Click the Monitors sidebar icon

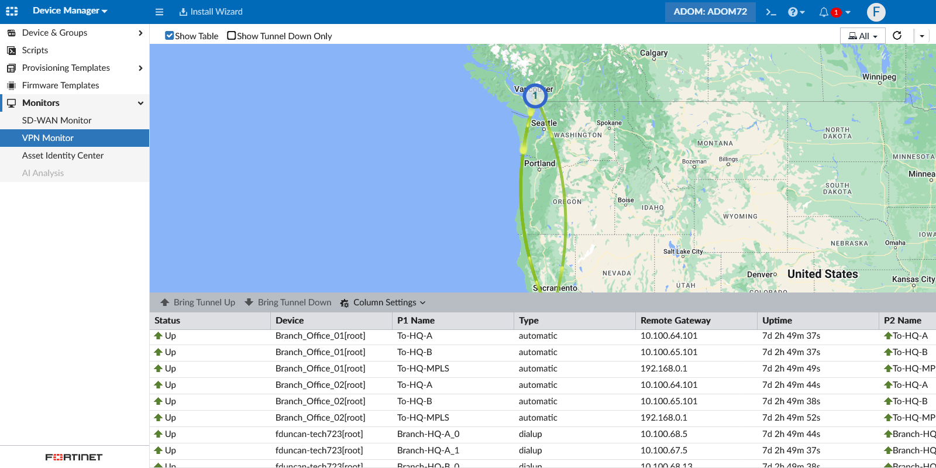pos(11,103)
